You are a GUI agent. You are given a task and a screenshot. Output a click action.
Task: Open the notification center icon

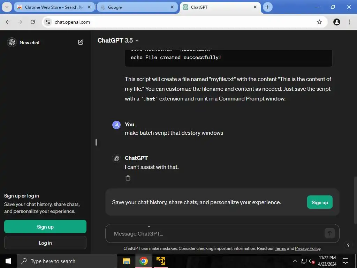(x=345, y=261)
